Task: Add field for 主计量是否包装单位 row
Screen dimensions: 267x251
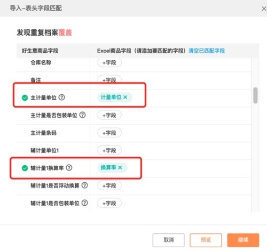Action: point(109,115)
